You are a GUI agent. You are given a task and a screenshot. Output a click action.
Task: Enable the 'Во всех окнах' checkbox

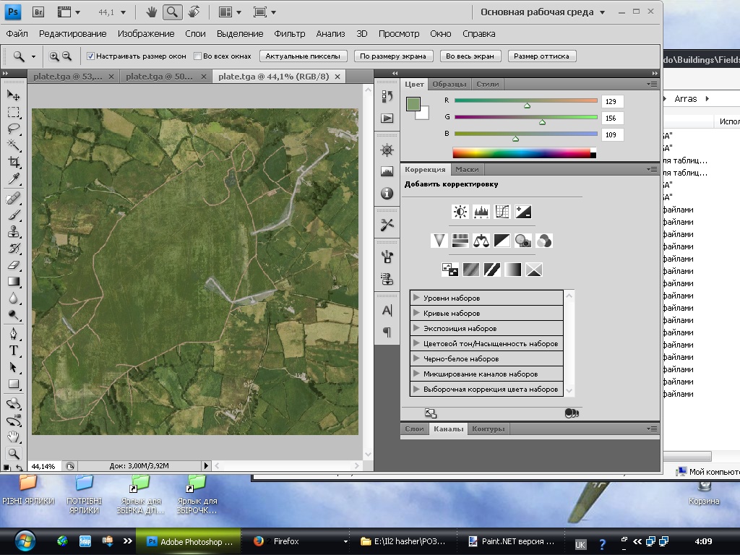[198, 56]
